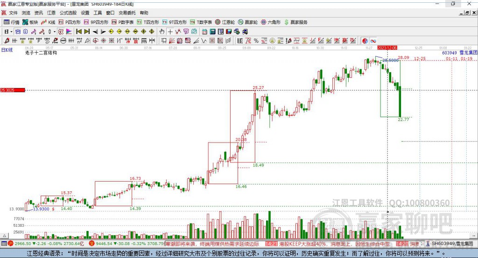Open the 行情 market quotes view
Viewport: 478px width, 258px height.
[x=11, y=22]
